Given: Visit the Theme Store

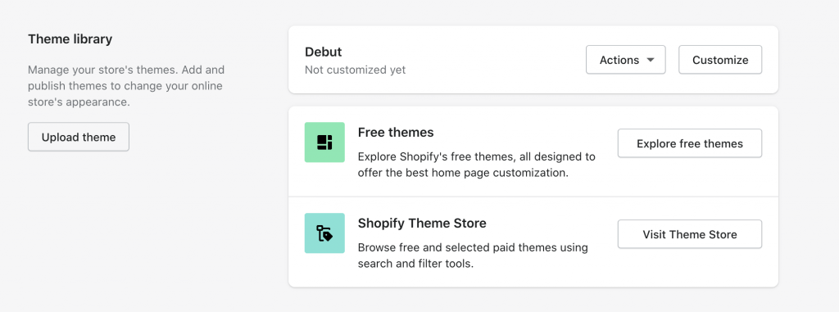Looking at the screenshot, I should [690, 234].
